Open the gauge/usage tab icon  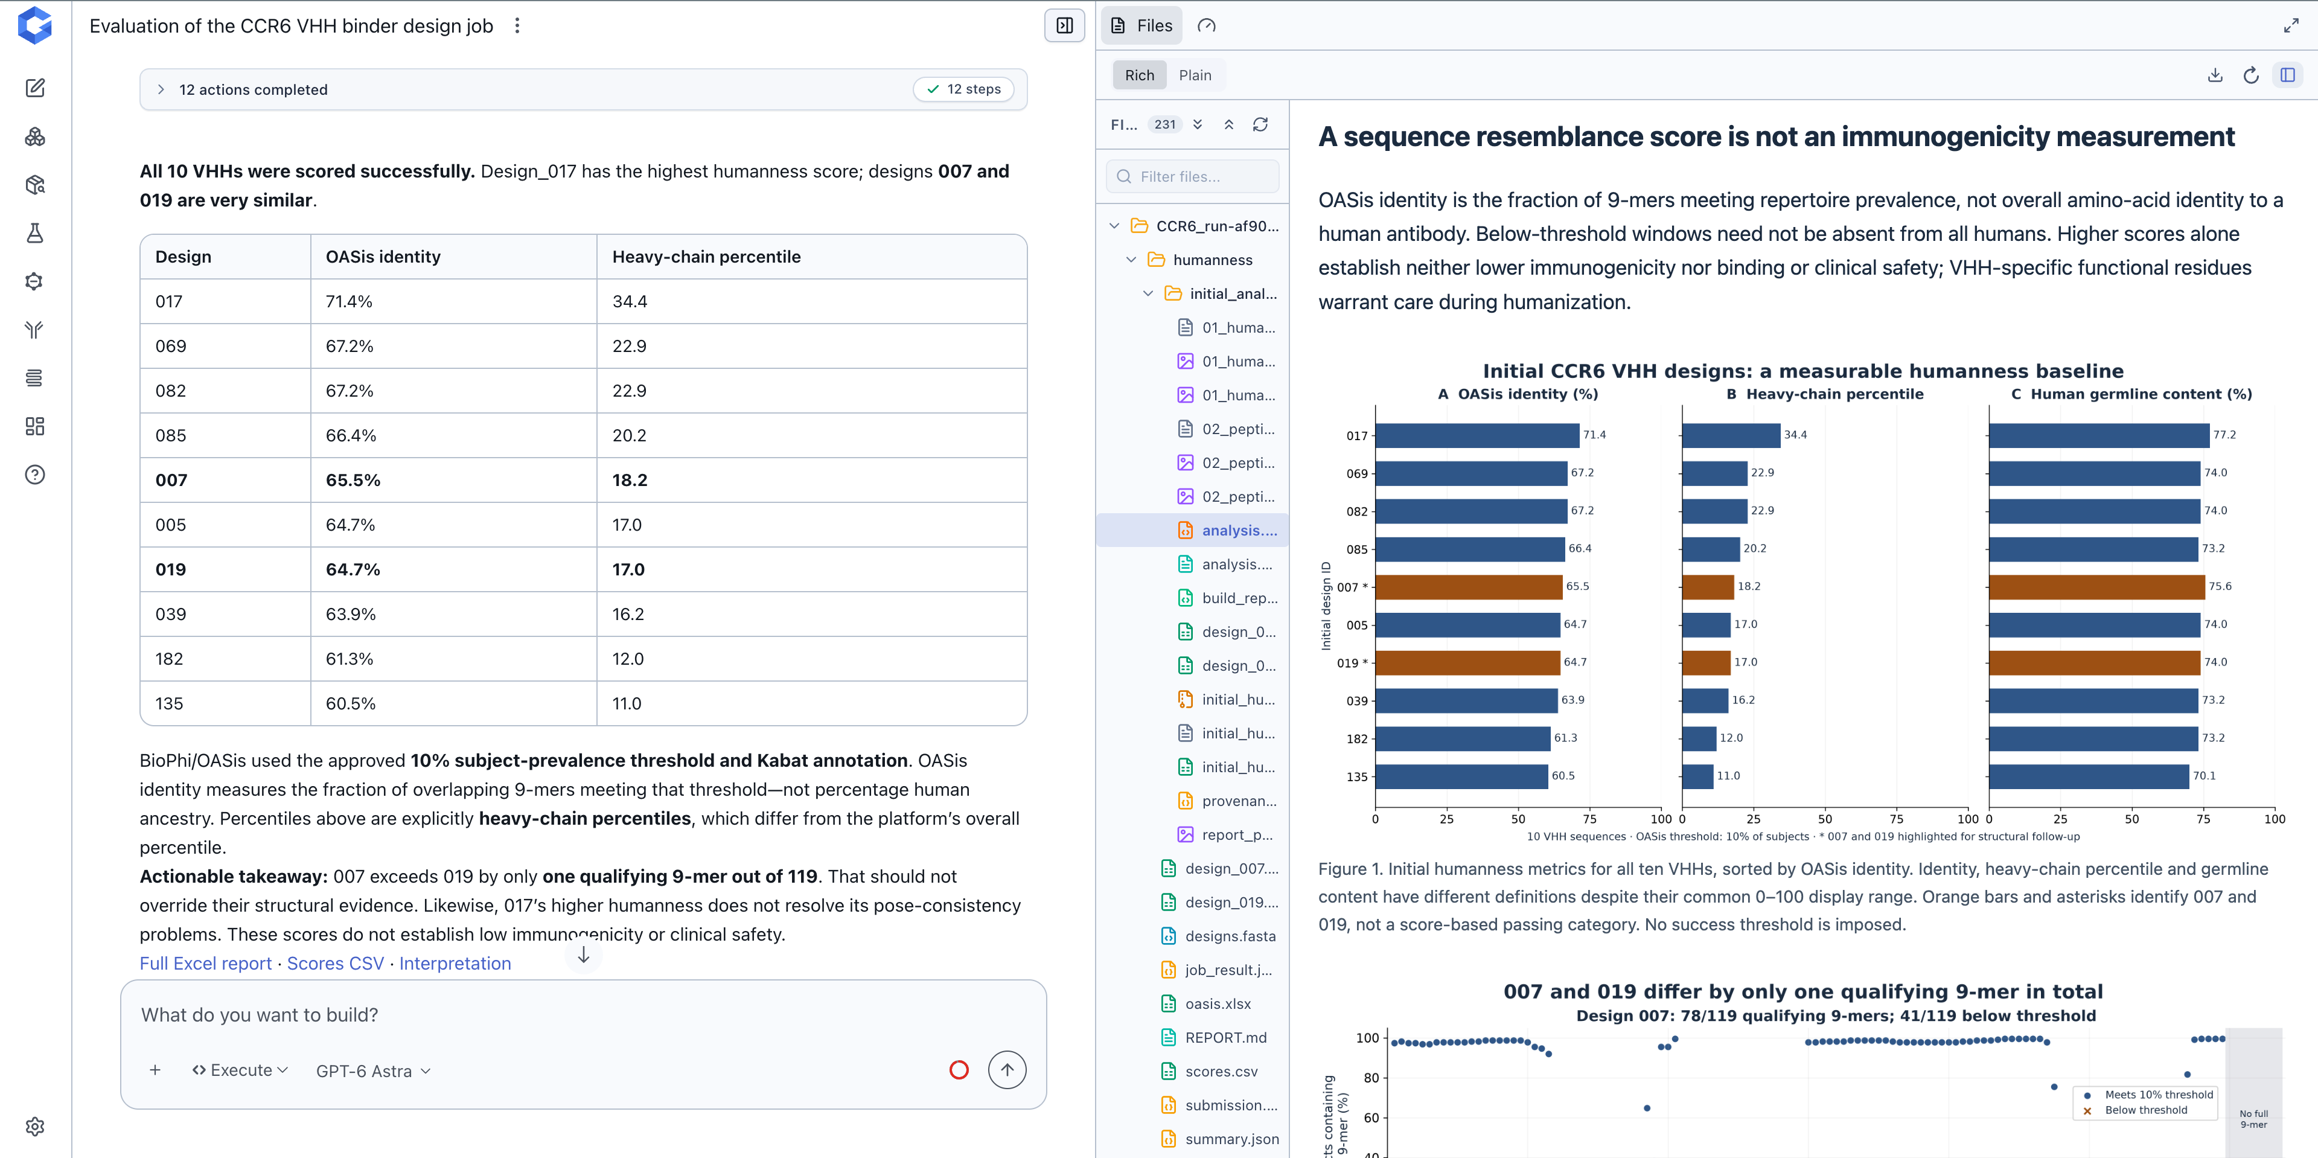coord(1207,25)
